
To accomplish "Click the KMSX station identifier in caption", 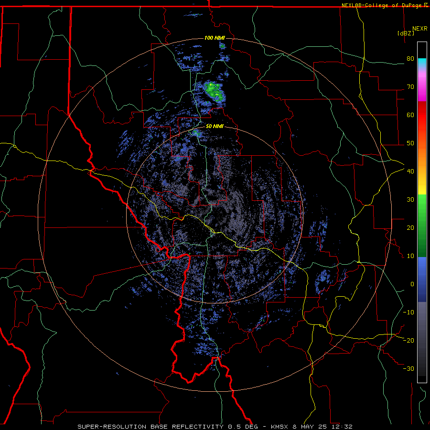I will tap(279, 427).
